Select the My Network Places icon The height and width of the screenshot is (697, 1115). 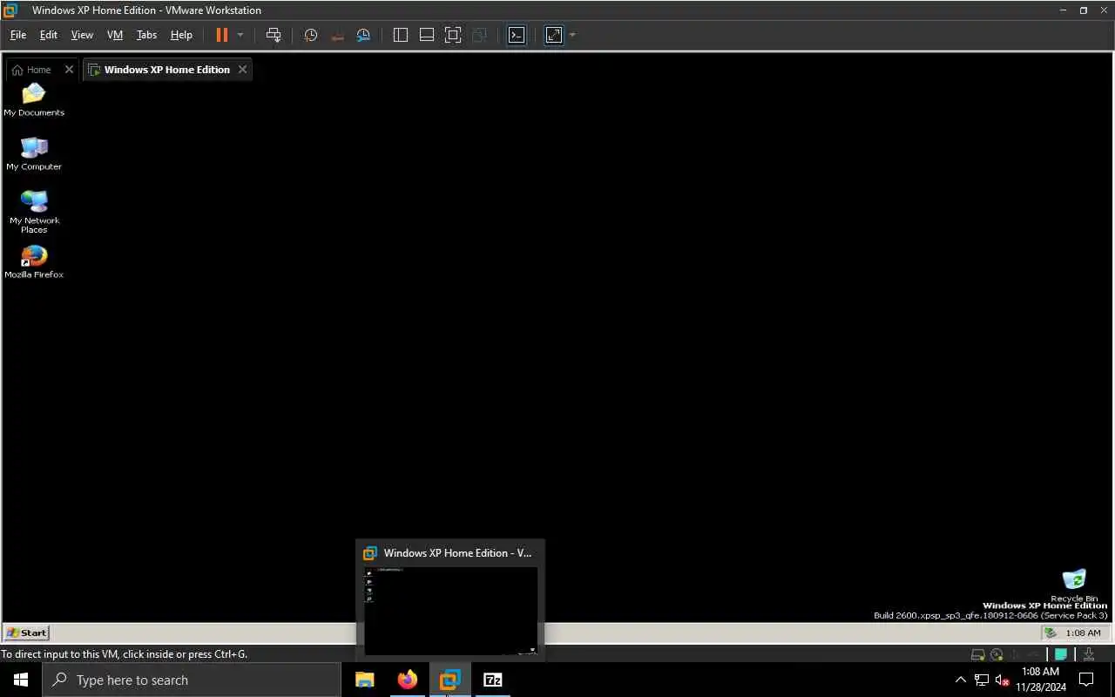[x=34, y=212]
